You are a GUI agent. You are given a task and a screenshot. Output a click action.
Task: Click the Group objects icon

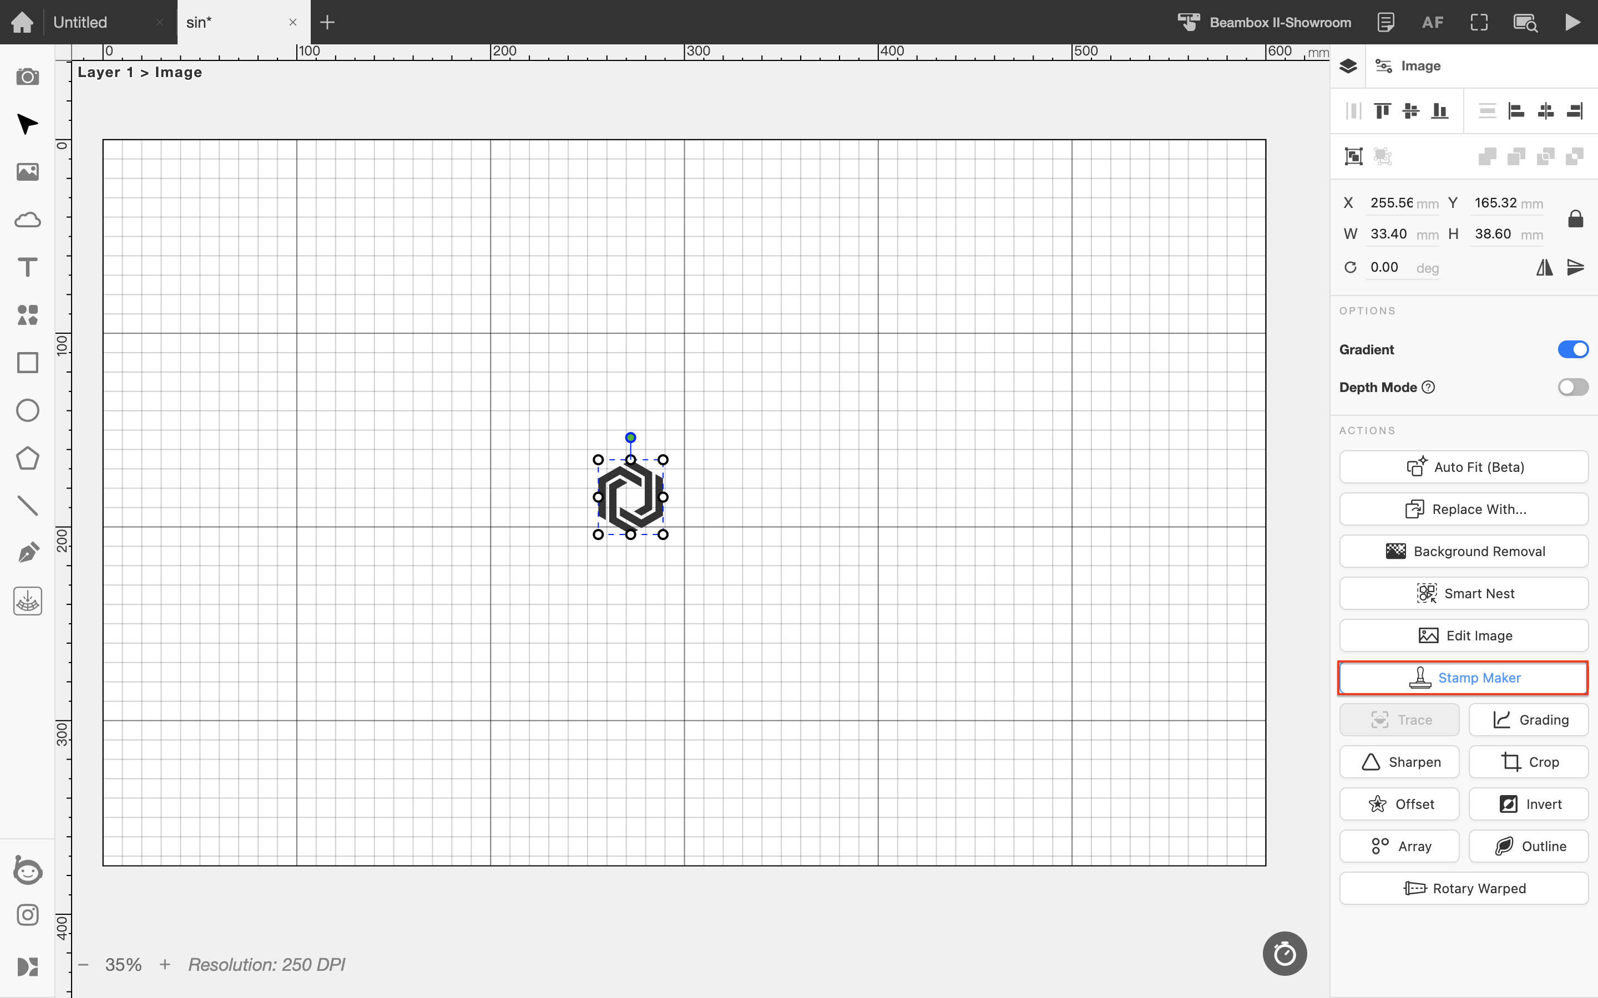(x=1354, y=156)
